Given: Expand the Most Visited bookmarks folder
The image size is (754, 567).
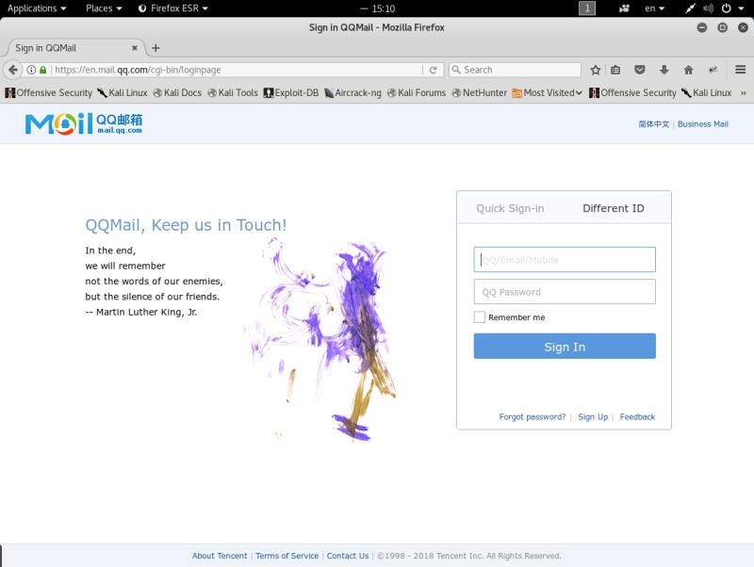Looking at the screenshot, I should click(548, 93).
